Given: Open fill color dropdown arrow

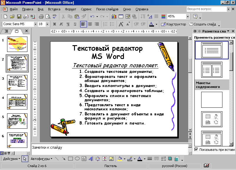Looking at the screenshot, I should pos(124,159).
